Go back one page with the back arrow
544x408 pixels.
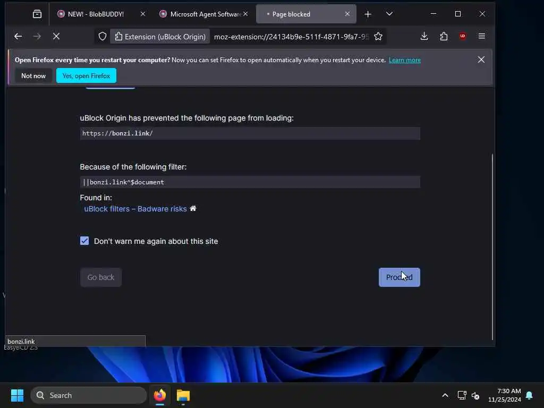tap(18, 37)
